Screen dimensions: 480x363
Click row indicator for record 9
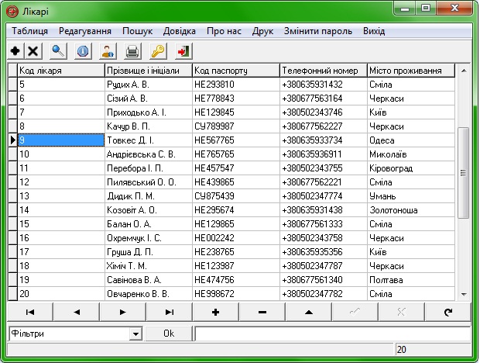pyautogui.click(x=12, y=140)
